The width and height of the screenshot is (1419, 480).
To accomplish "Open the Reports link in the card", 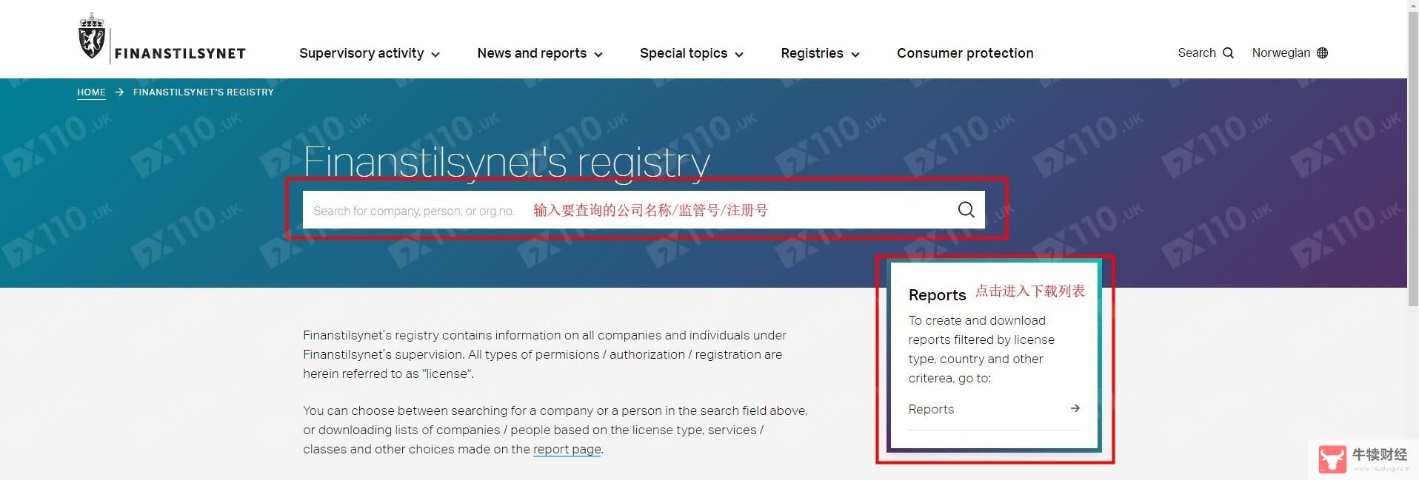I will [x=994, y=409].
